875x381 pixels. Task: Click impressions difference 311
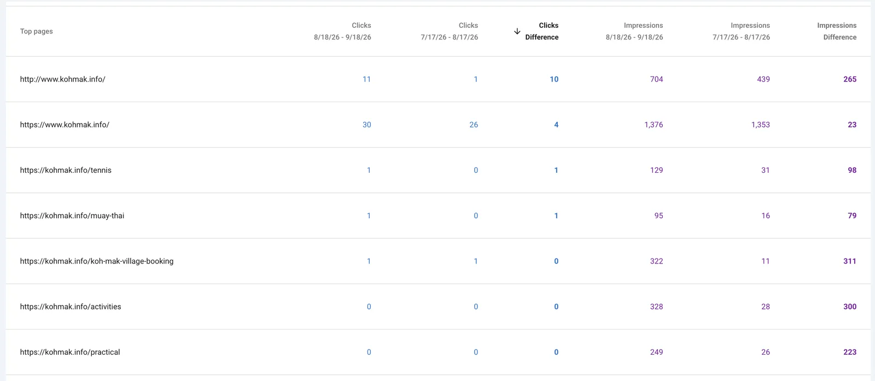(850, 261)
